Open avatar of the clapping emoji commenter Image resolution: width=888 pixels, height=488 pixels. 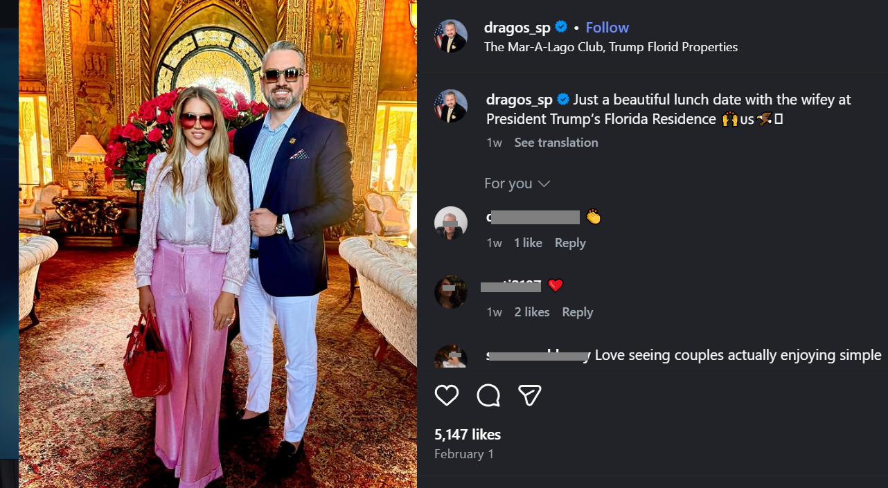click(x=450, y=223)
